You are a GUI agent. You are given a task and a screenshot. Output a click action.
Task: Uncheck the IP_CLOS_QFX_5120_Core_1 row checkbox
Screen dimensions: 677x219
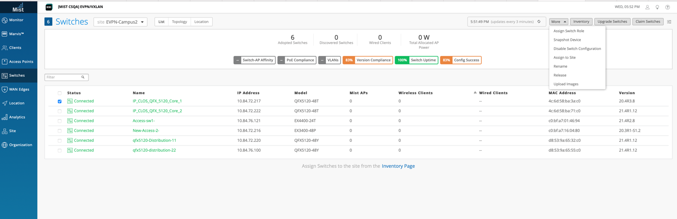(60, 101)
